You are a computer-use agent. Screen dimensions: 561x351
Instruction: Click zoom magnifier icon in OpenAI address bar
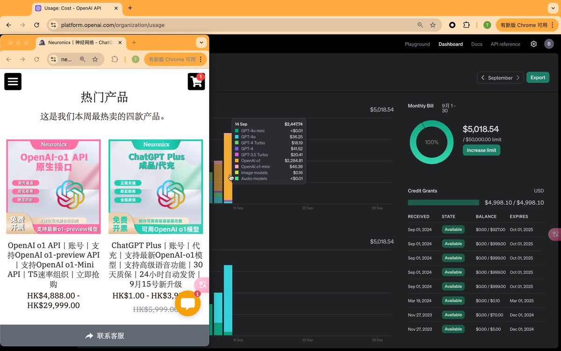420,25
